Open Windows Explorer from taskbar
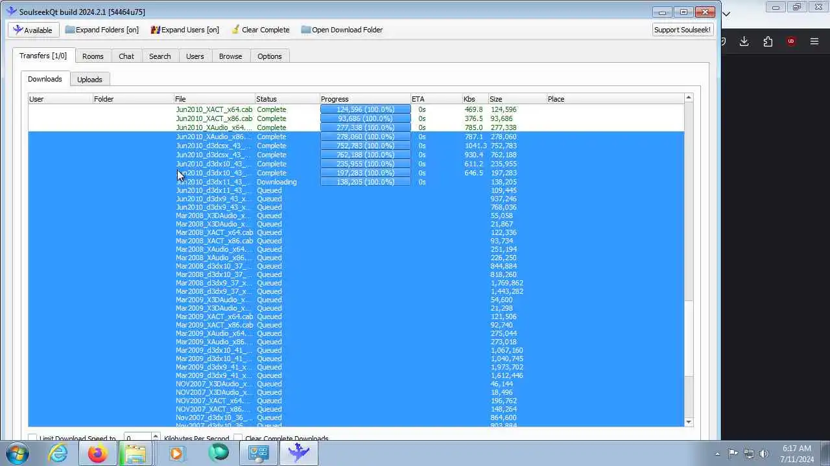This screenshot has height=466, width=830. click(136, 454)
